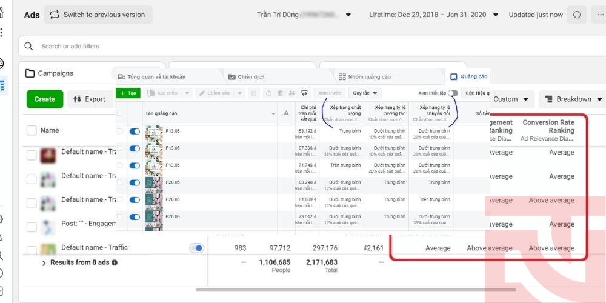Screen dimensions: 606x303
Task: Disable the Default name - Traffic ad switch
Action: (x=197, y=248)
